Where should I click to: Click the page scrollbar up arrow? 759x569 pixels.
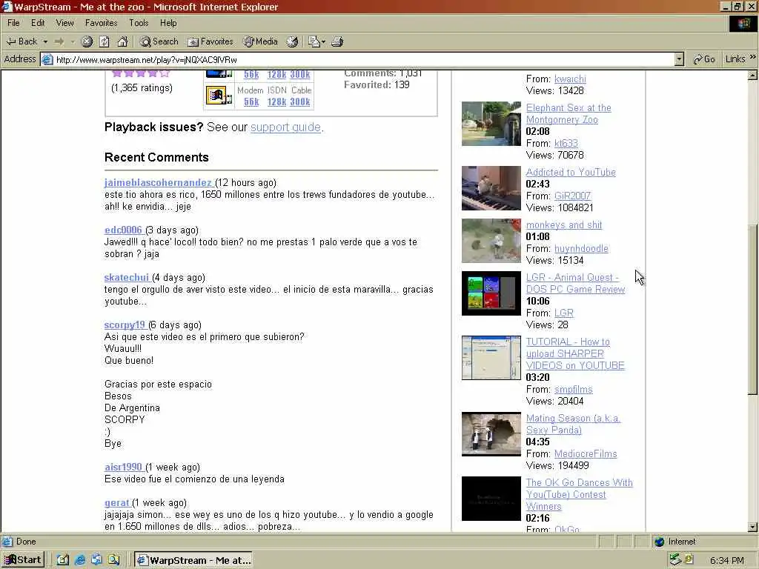point(753,75)
